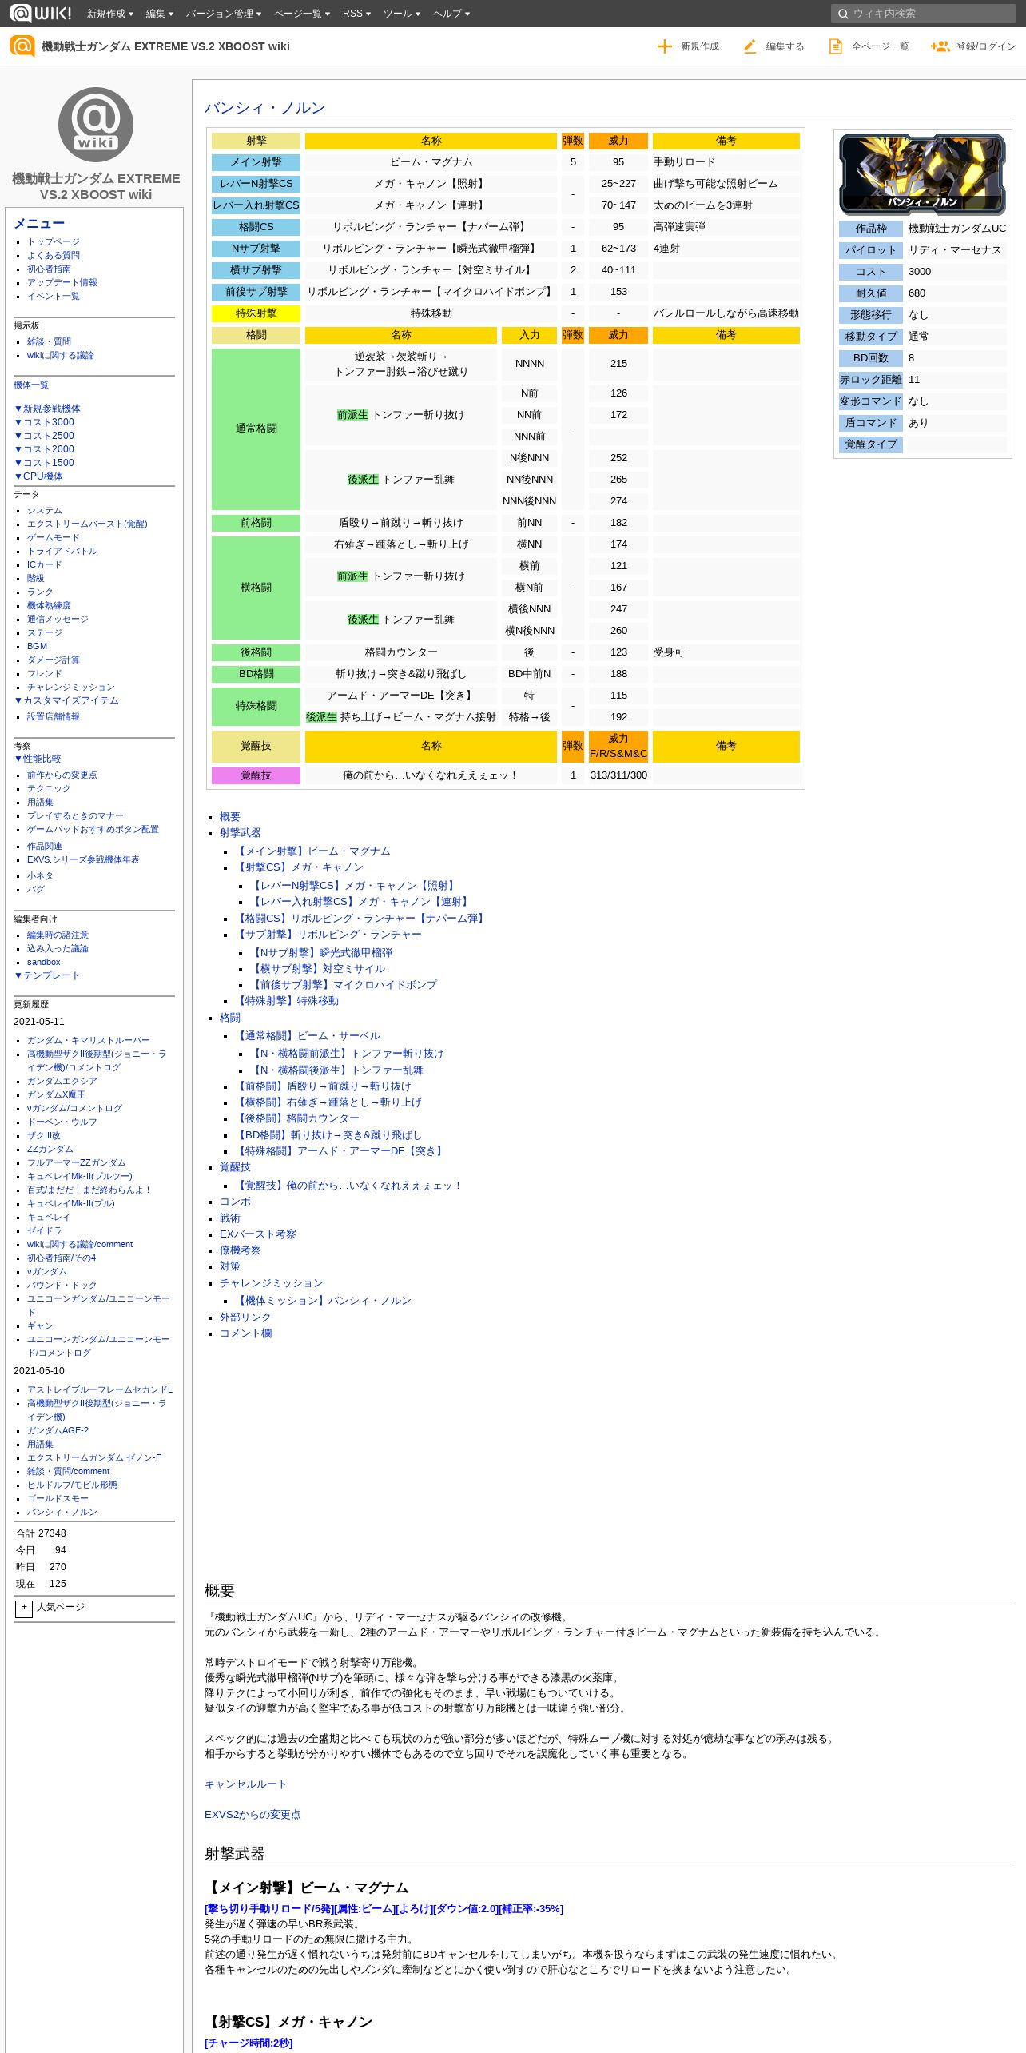Open the トップページ sidebar link

point(54,241)
